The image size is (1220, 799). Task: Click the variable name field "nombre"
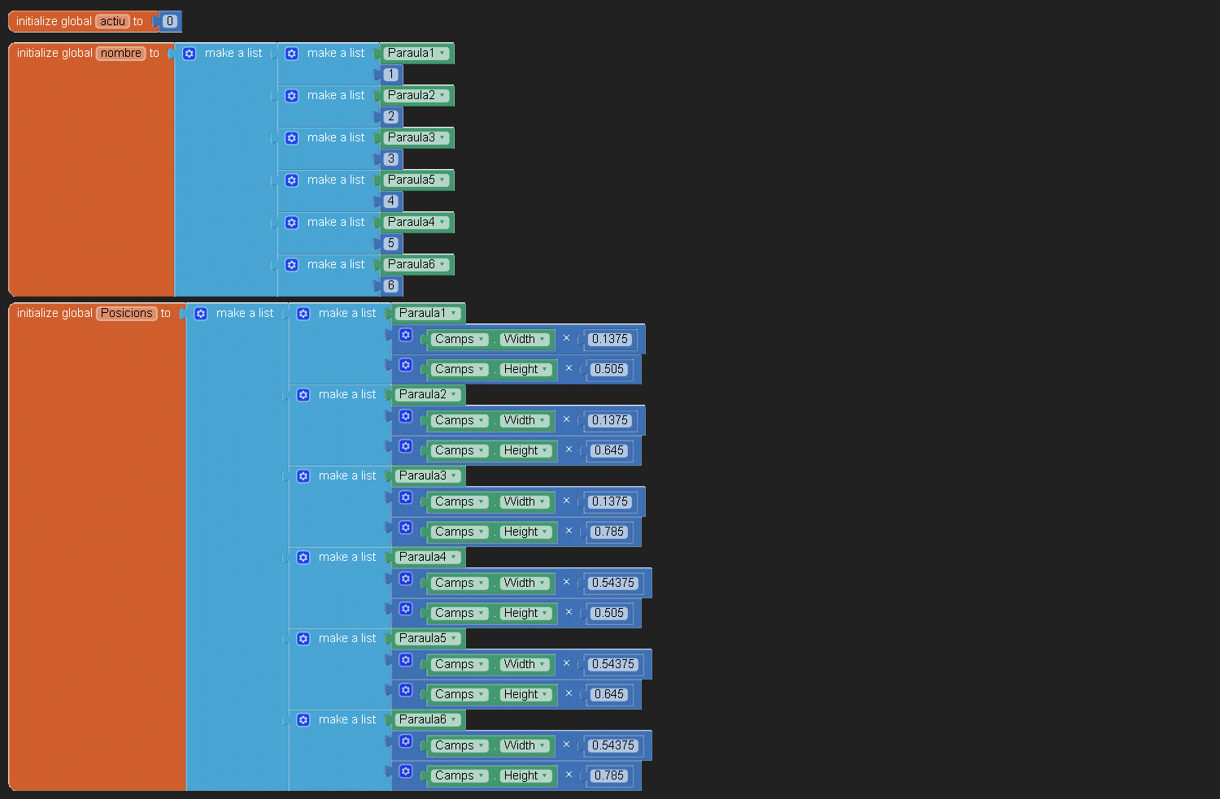pos(121,54)
